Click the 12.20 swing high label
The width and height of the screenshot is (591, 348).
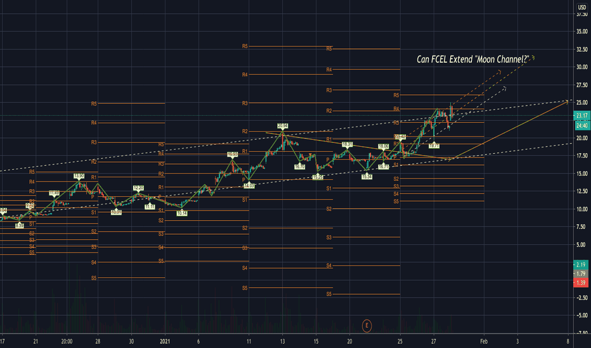pos(138,188)
